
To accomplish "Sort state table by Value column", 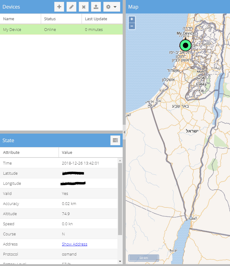I will pos(91,152).
